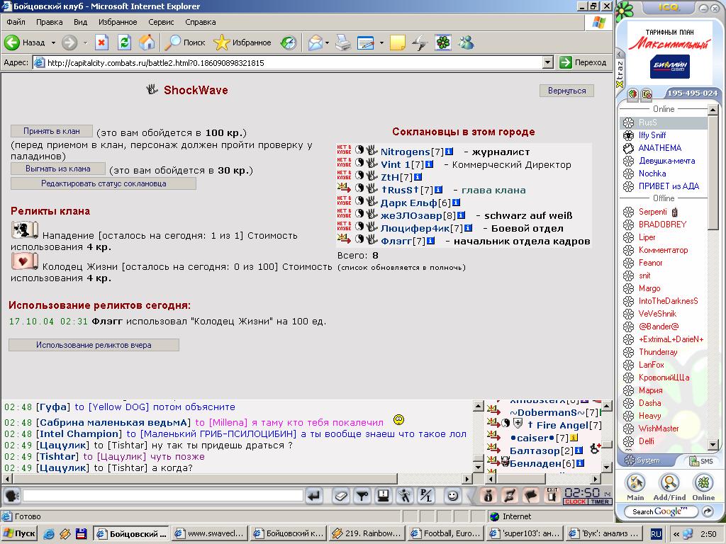Click the ICQ flower icon in IE toolbar
Viewport: 726px width, 544px height.
coord(443,42)
